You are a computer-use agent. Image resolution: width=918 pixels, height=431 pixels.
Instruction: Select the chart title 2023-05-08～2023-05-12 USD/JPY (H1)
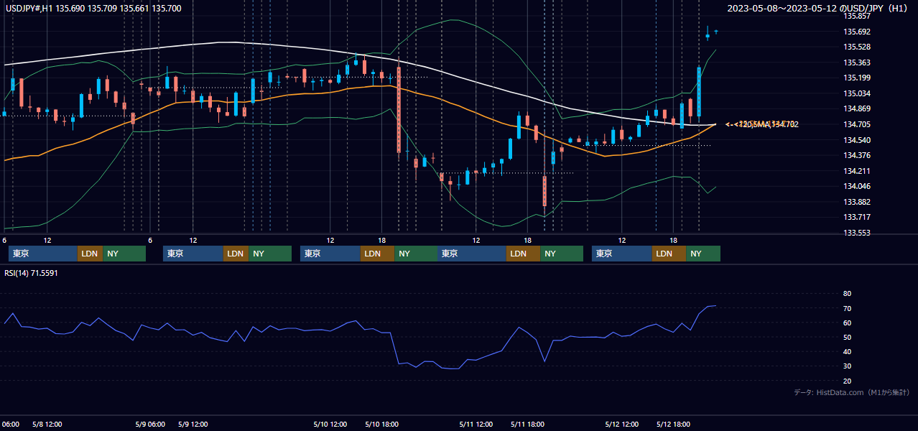(818, 9)
